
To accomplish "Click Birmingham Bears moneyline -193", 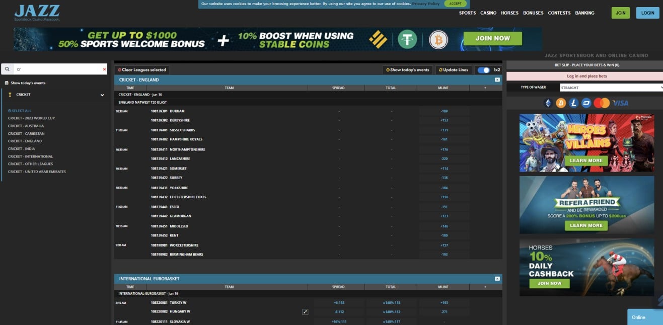I will click(444, 255).
